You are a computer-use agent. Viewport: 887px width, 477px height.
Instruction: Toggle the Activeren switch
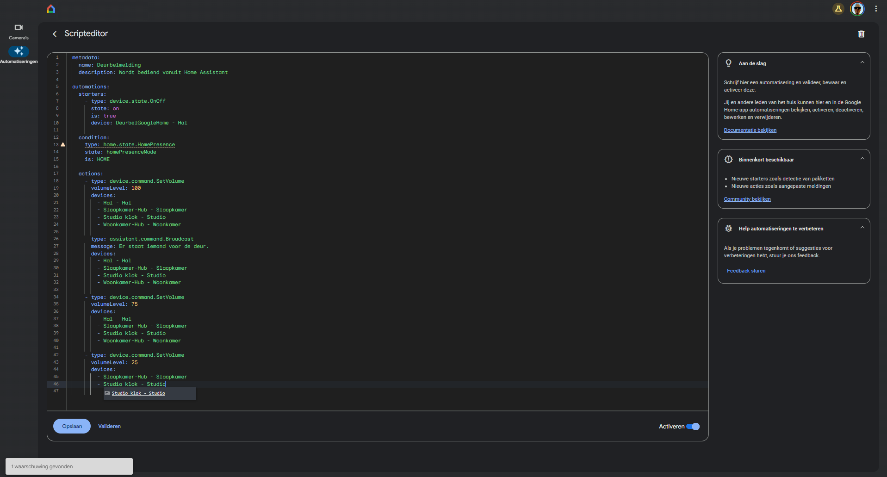[693, 427]
